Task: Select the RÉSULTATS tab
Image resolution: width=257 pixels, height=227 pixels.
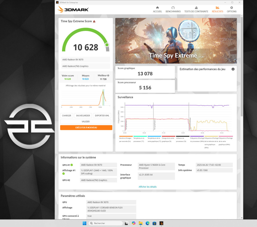Action: coord(218,10)
